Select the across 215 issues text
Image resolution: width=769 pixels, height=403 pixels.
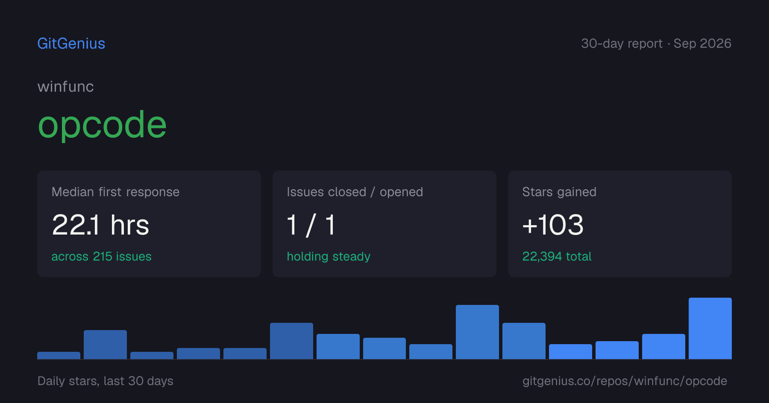click(x=101, y=256)
